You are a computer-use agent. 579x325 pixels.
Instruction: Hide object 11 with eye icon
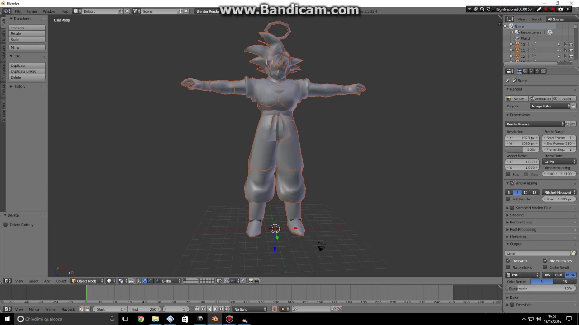[559, 50]
